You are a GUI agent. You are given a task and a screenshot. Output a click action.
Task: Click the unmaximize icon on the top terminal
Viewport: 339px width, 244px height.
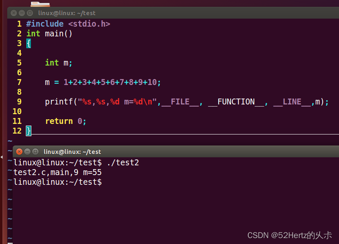click(29, 13)
